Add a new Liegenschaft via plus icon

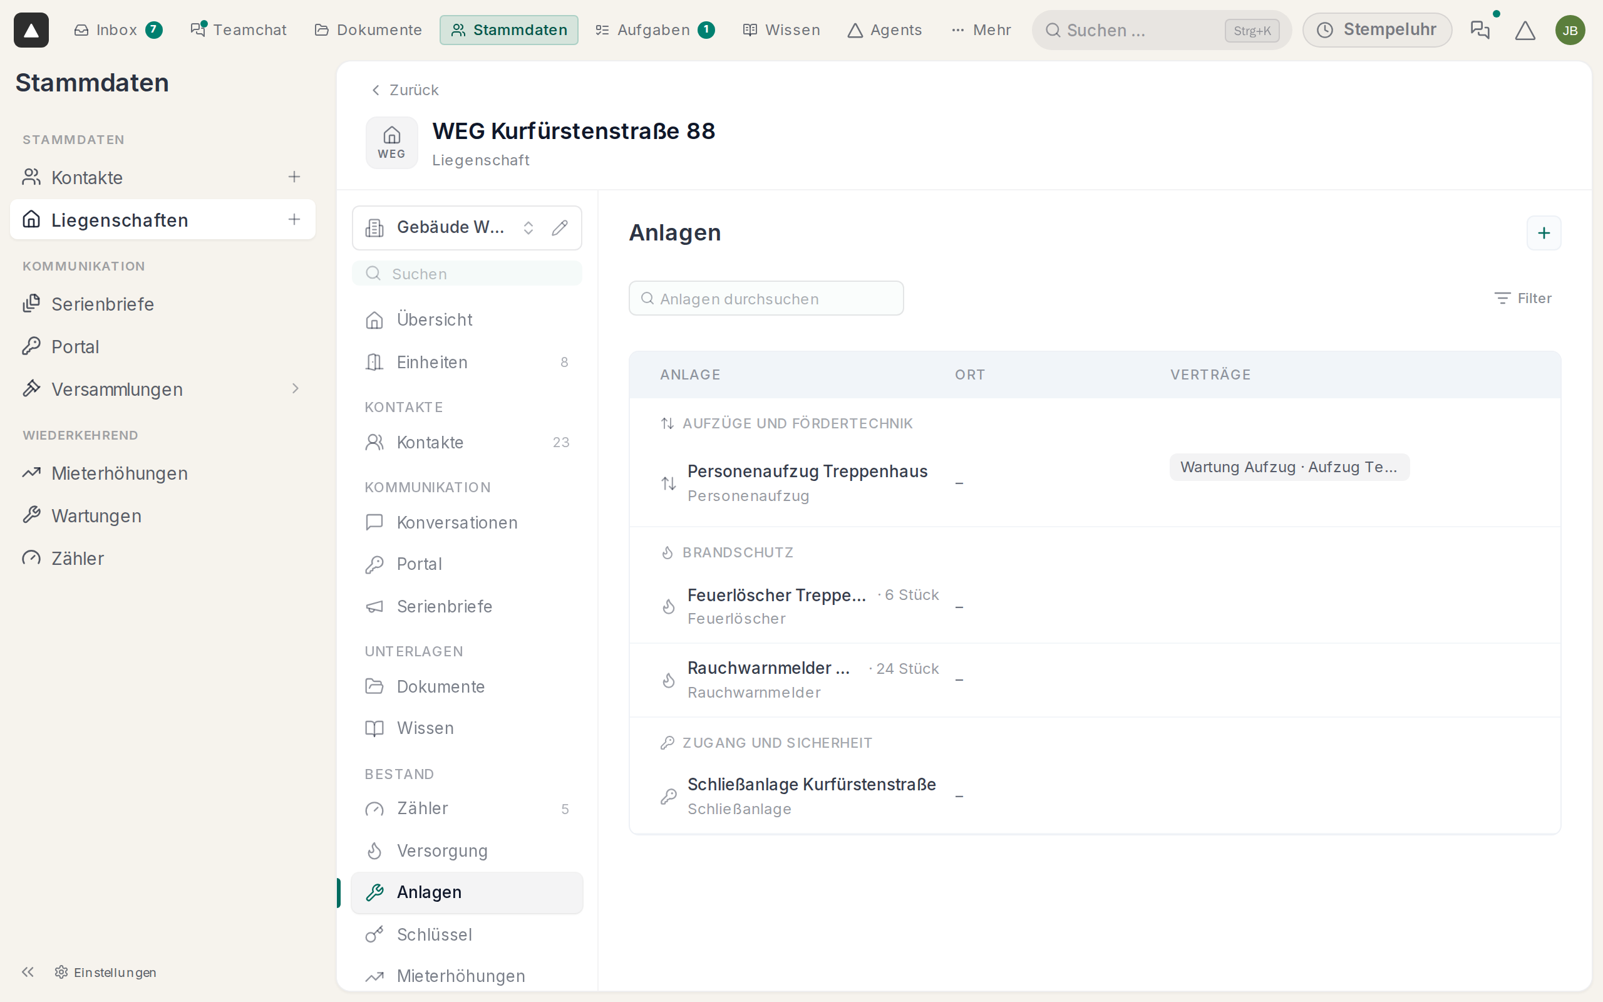click(294, 219)
